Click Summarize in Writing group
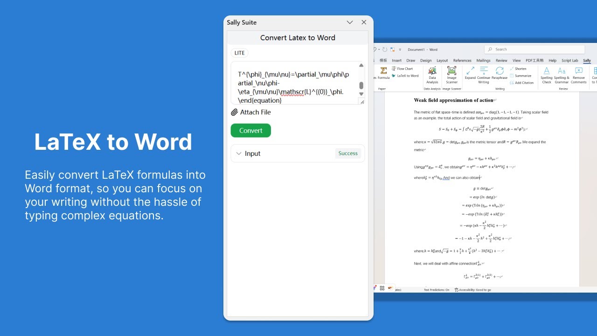The width and height of the screenshot is (597, 336). [x=521, y=76]
